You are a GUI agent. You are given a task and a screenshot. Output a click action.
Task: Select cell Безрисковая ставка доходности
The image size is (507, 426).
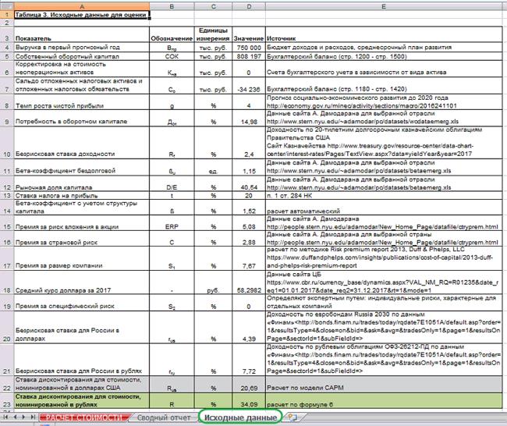pyautogui.click(x=82, y=142)
